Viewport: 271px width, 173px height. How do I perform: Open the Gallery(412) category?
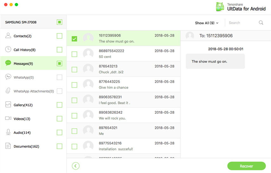pos(33,105)
